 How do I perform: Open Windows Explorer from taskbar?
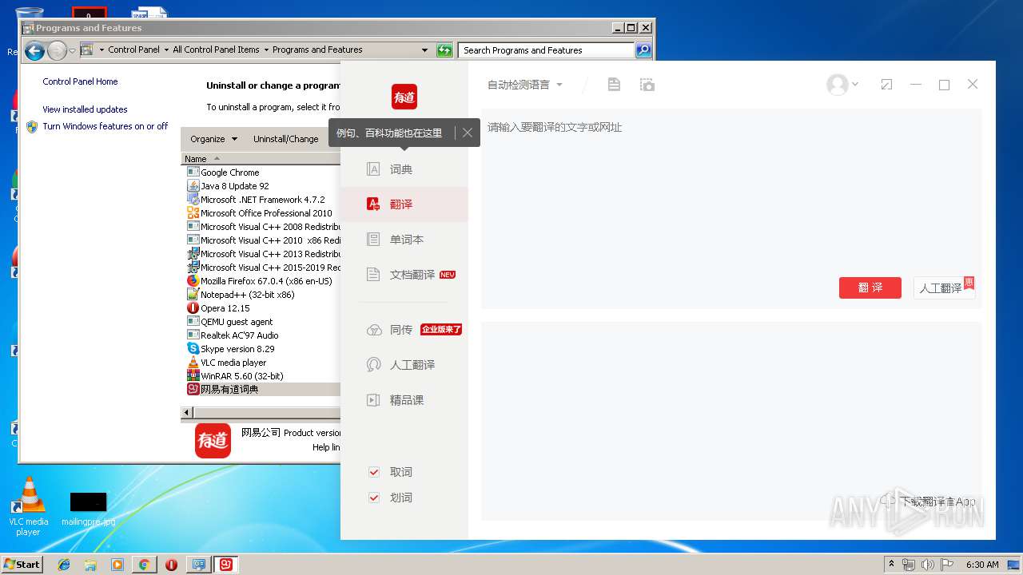click(x=90, y=565)
